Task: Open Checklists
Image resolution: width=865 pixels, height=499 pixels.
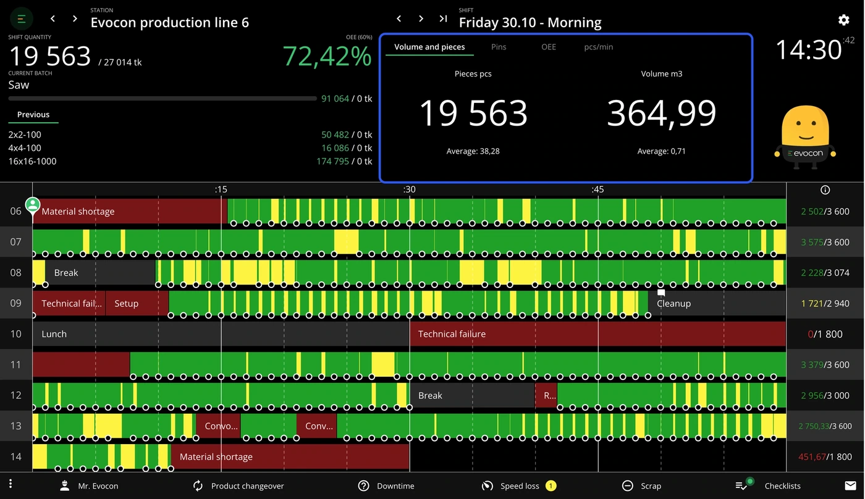Action: (768, 485)
